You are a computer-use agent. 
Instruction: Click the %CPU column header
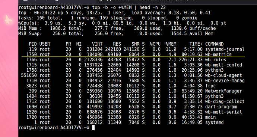(155, 44)
